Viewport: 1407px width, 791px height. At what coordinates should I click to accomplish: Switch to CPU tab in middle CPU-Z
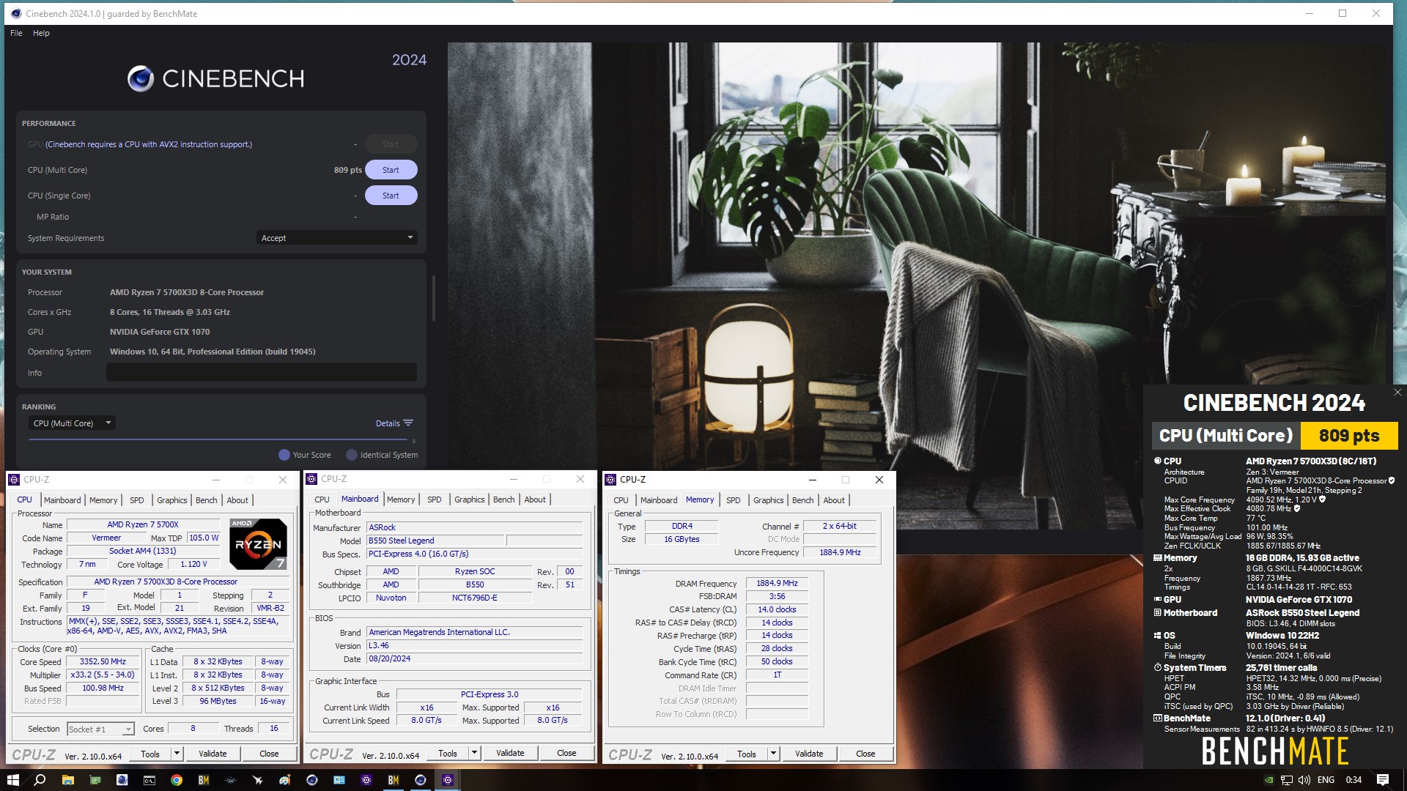tap(322, 500)
